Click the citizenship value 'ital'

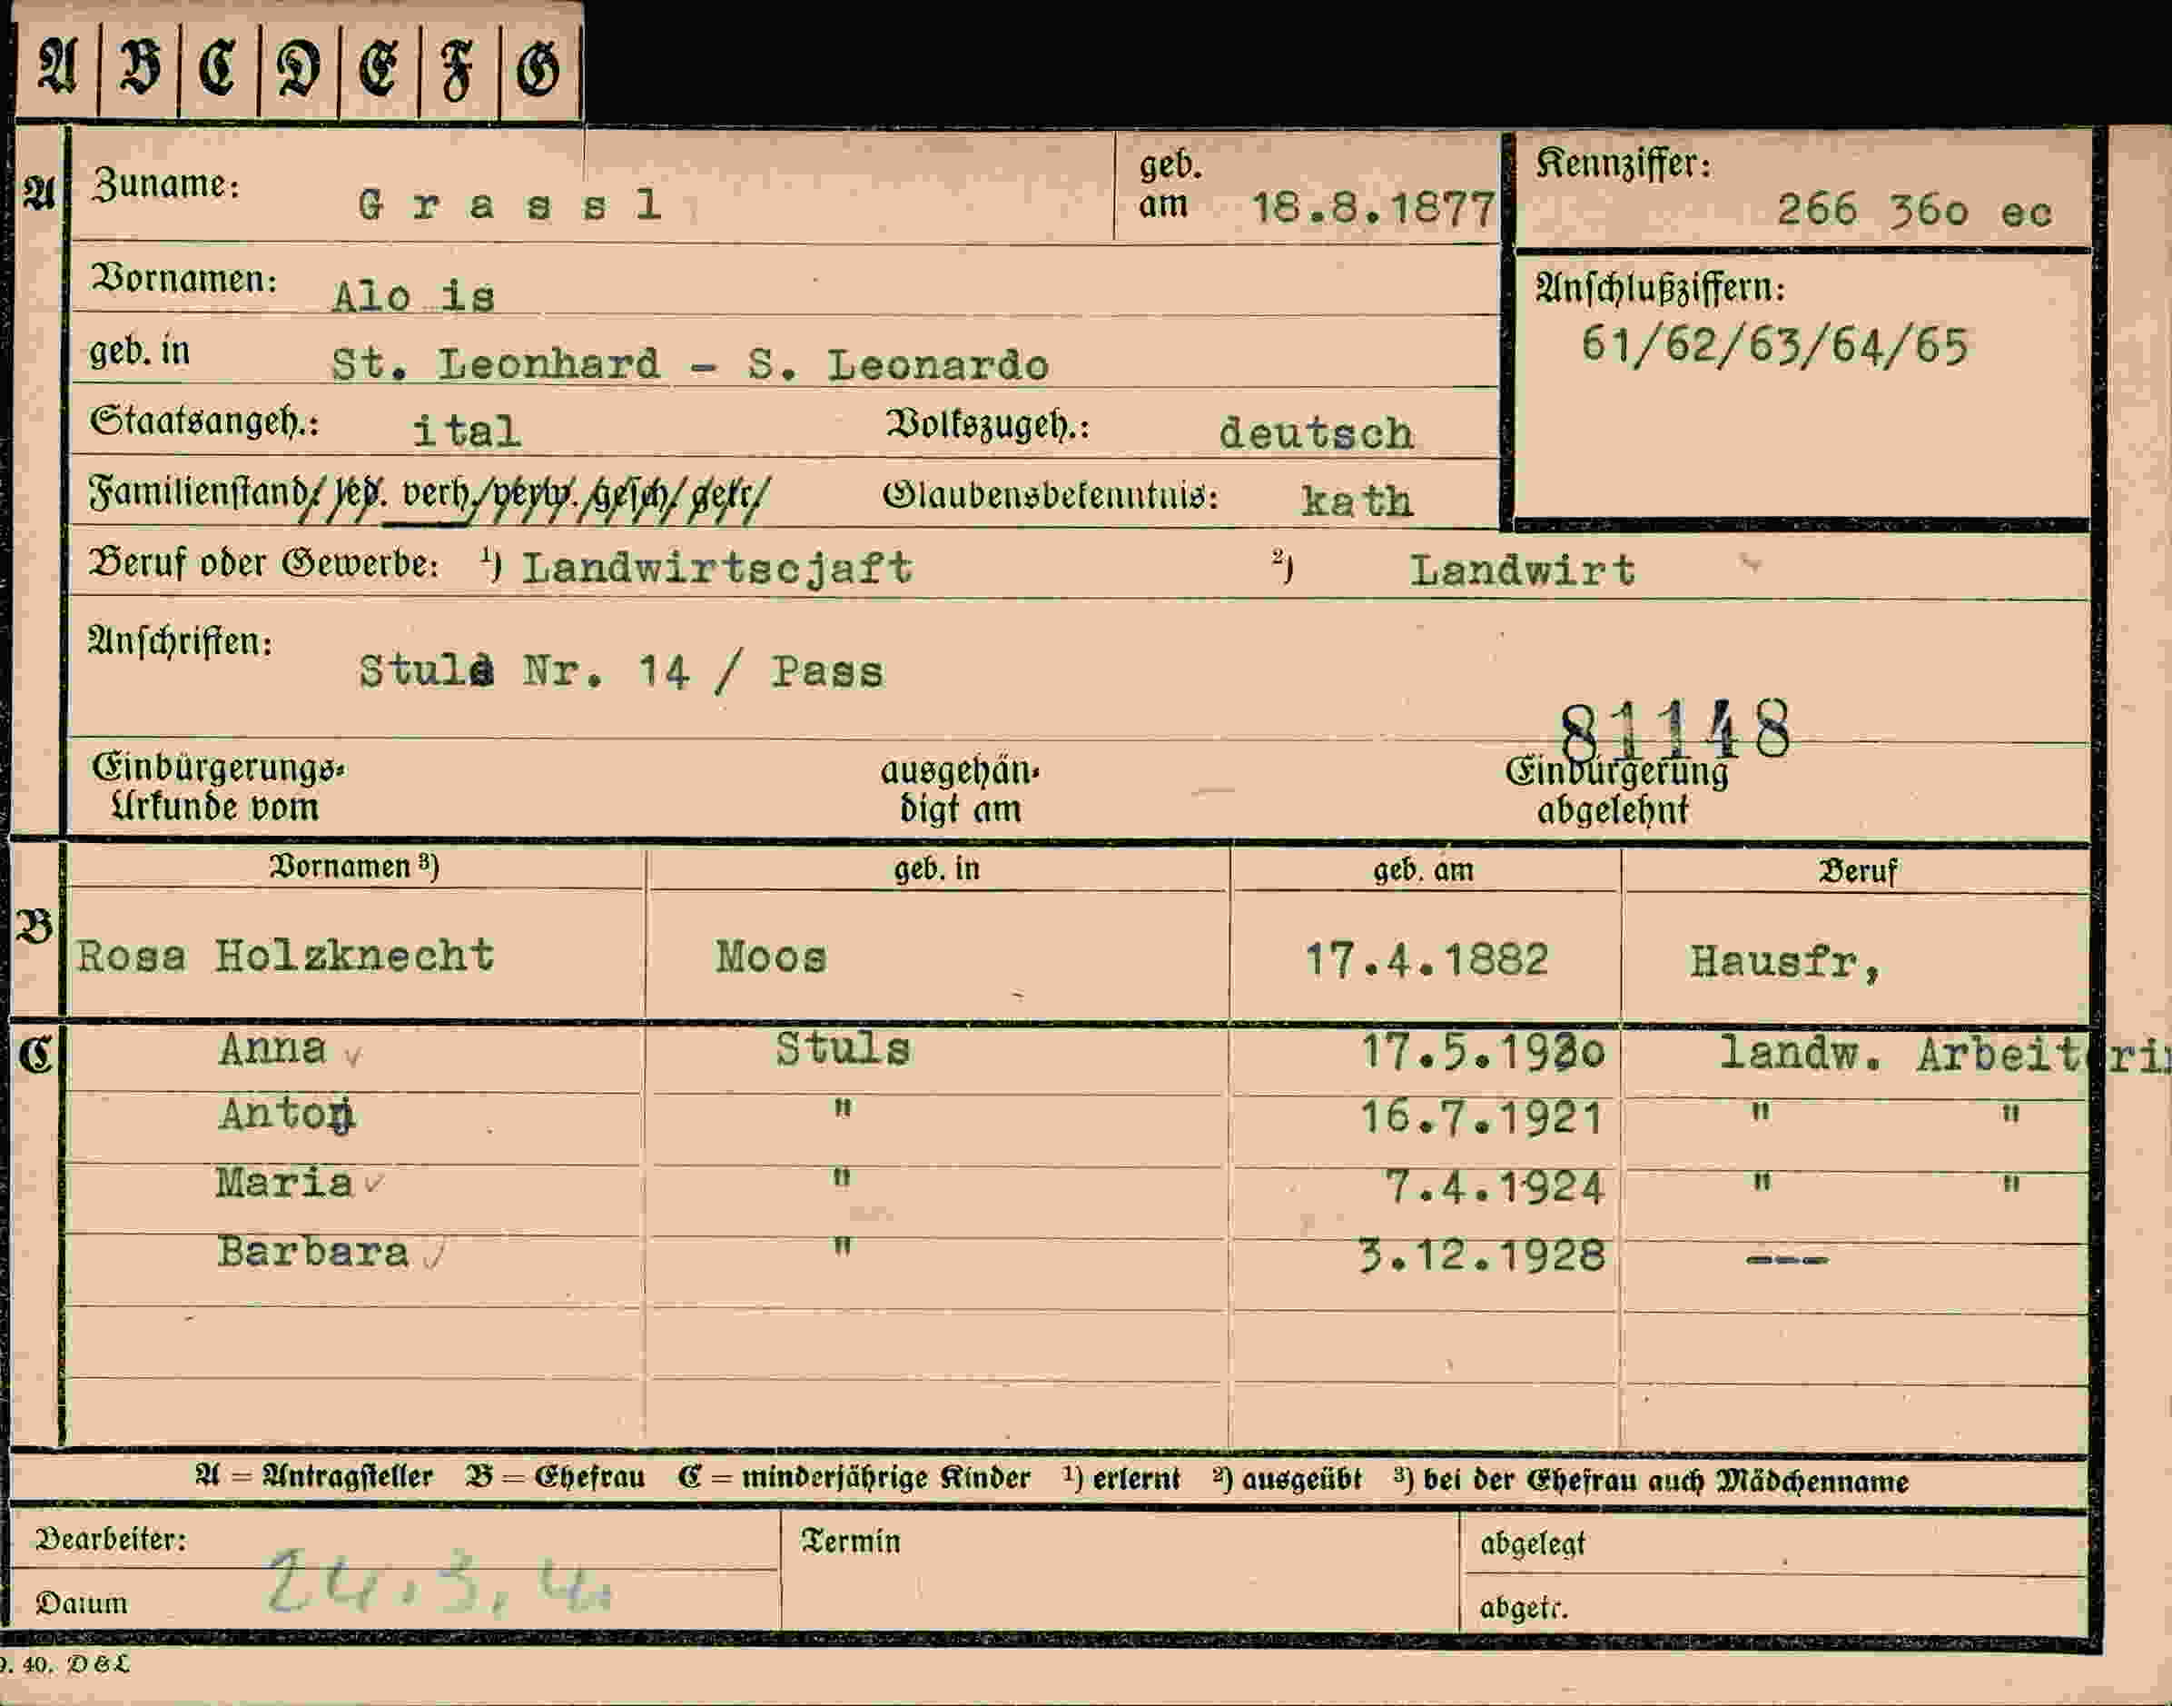(466, 431)
